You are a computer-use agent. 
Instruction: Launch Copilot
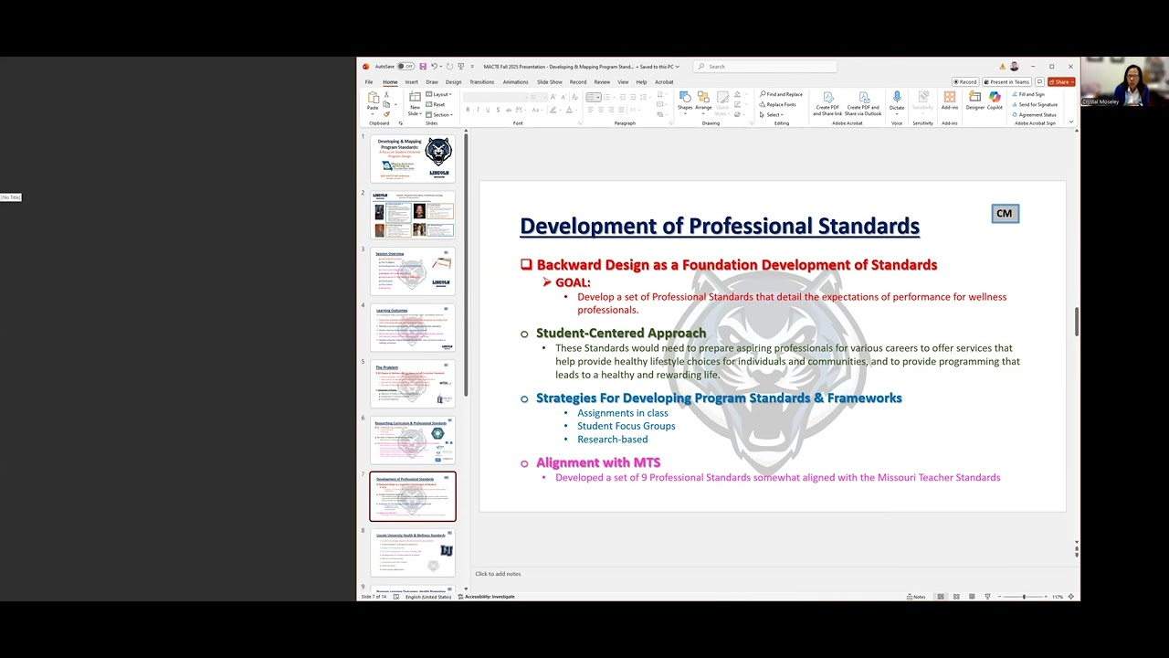click(995, 101)
